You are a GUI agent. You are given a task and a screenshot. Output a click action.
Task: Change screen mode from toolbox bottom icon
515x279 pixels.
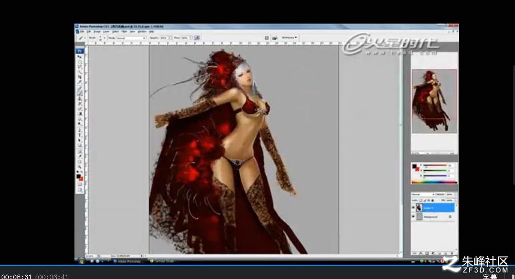click(80, 190)
